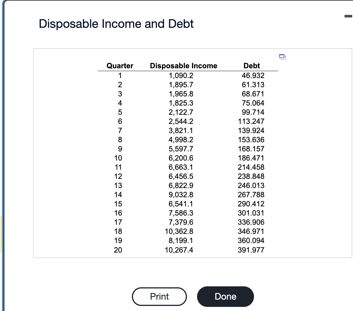Select the Disposable Income column header

tap(184, 66)
